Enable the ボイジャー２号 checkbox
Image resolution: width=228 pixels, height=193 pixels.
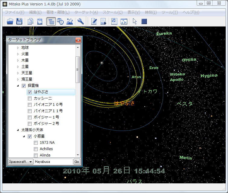tap(30, 124)
